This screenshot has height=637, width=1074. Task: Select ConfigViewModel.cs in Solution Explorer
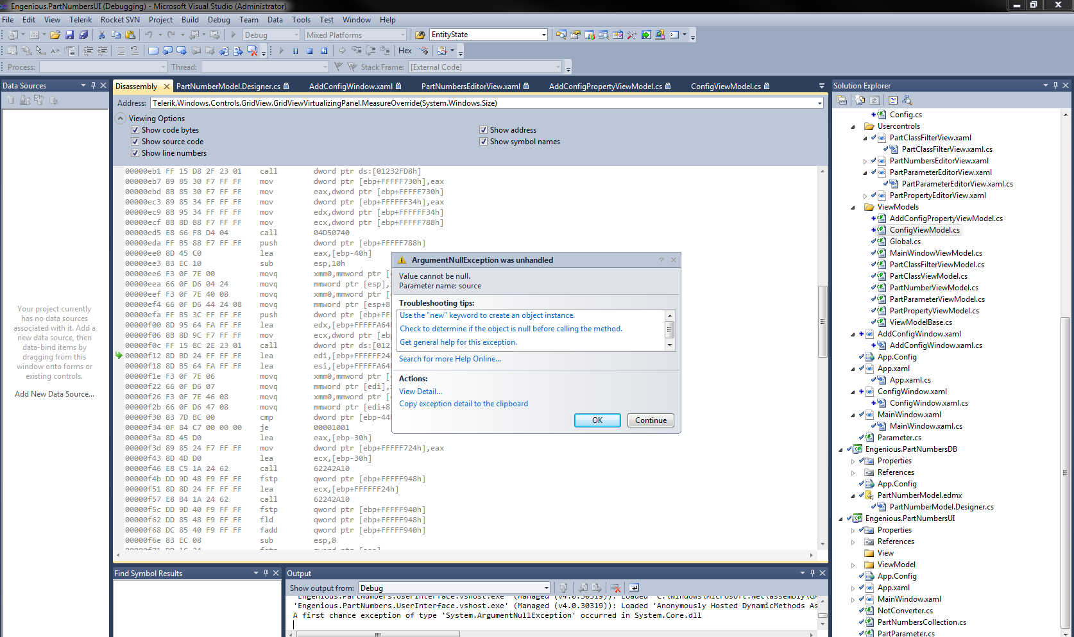pyautogui.click(x=925, y=230)
